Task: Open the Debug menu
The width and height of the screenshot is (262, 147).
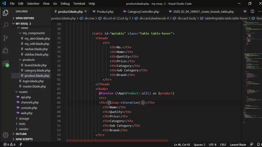Action: [65, 4]
